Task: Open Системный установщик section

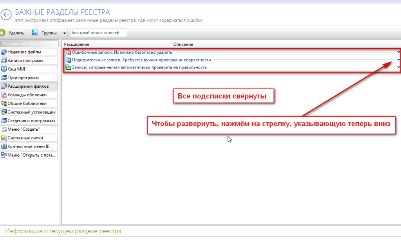Action: pos(29,112)
